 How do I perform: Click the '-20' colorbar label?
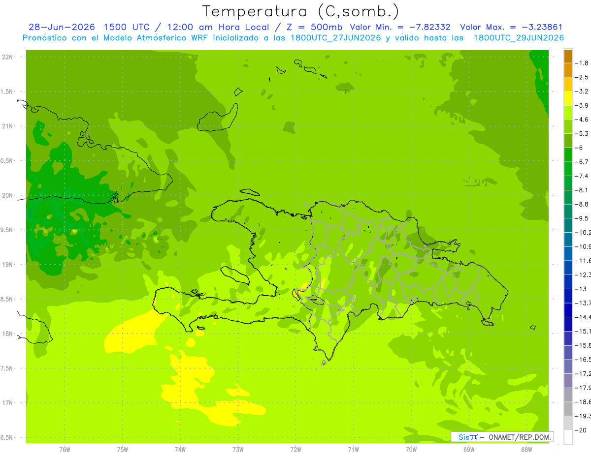581,430
